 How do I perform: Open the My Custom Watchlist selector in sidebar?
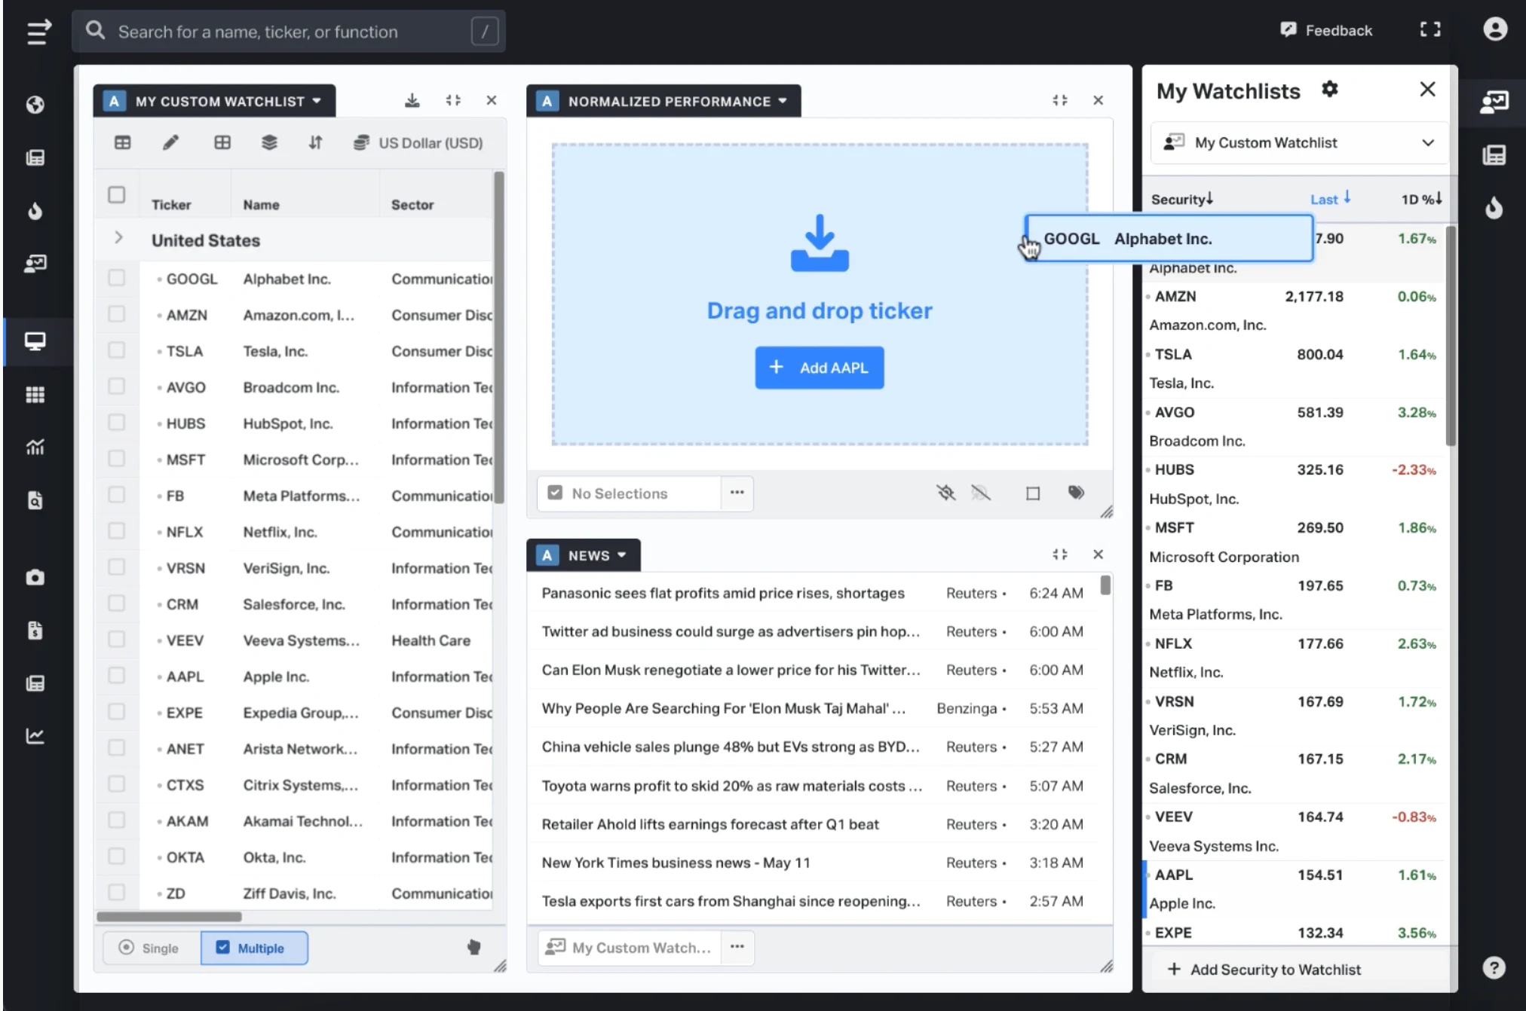1299,142
